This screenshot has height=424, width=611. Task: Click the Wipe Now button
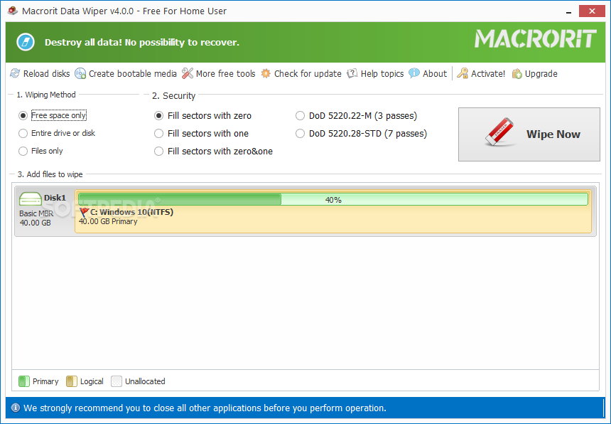[529, 134]
